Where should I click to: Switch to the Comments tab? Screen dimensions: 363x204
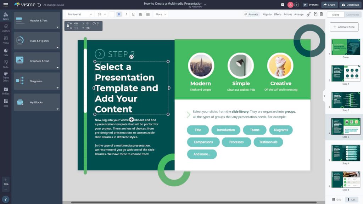point(352,15)
